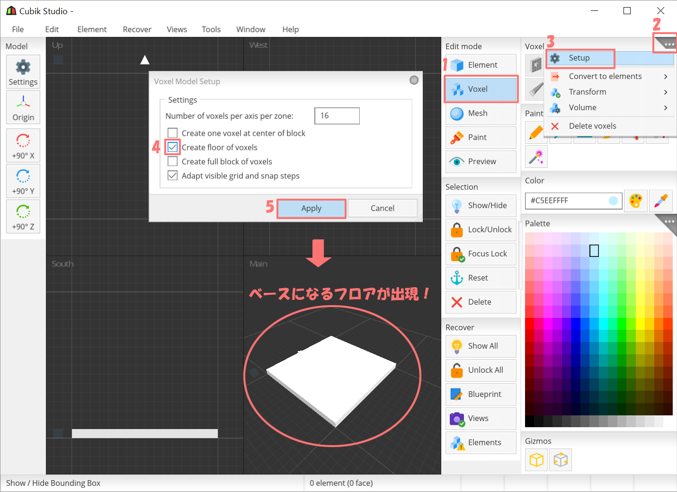The height and width of the screenshot is (492, 677).
Task: Check Create full block of voxels
Action: (x=172, y=161)
